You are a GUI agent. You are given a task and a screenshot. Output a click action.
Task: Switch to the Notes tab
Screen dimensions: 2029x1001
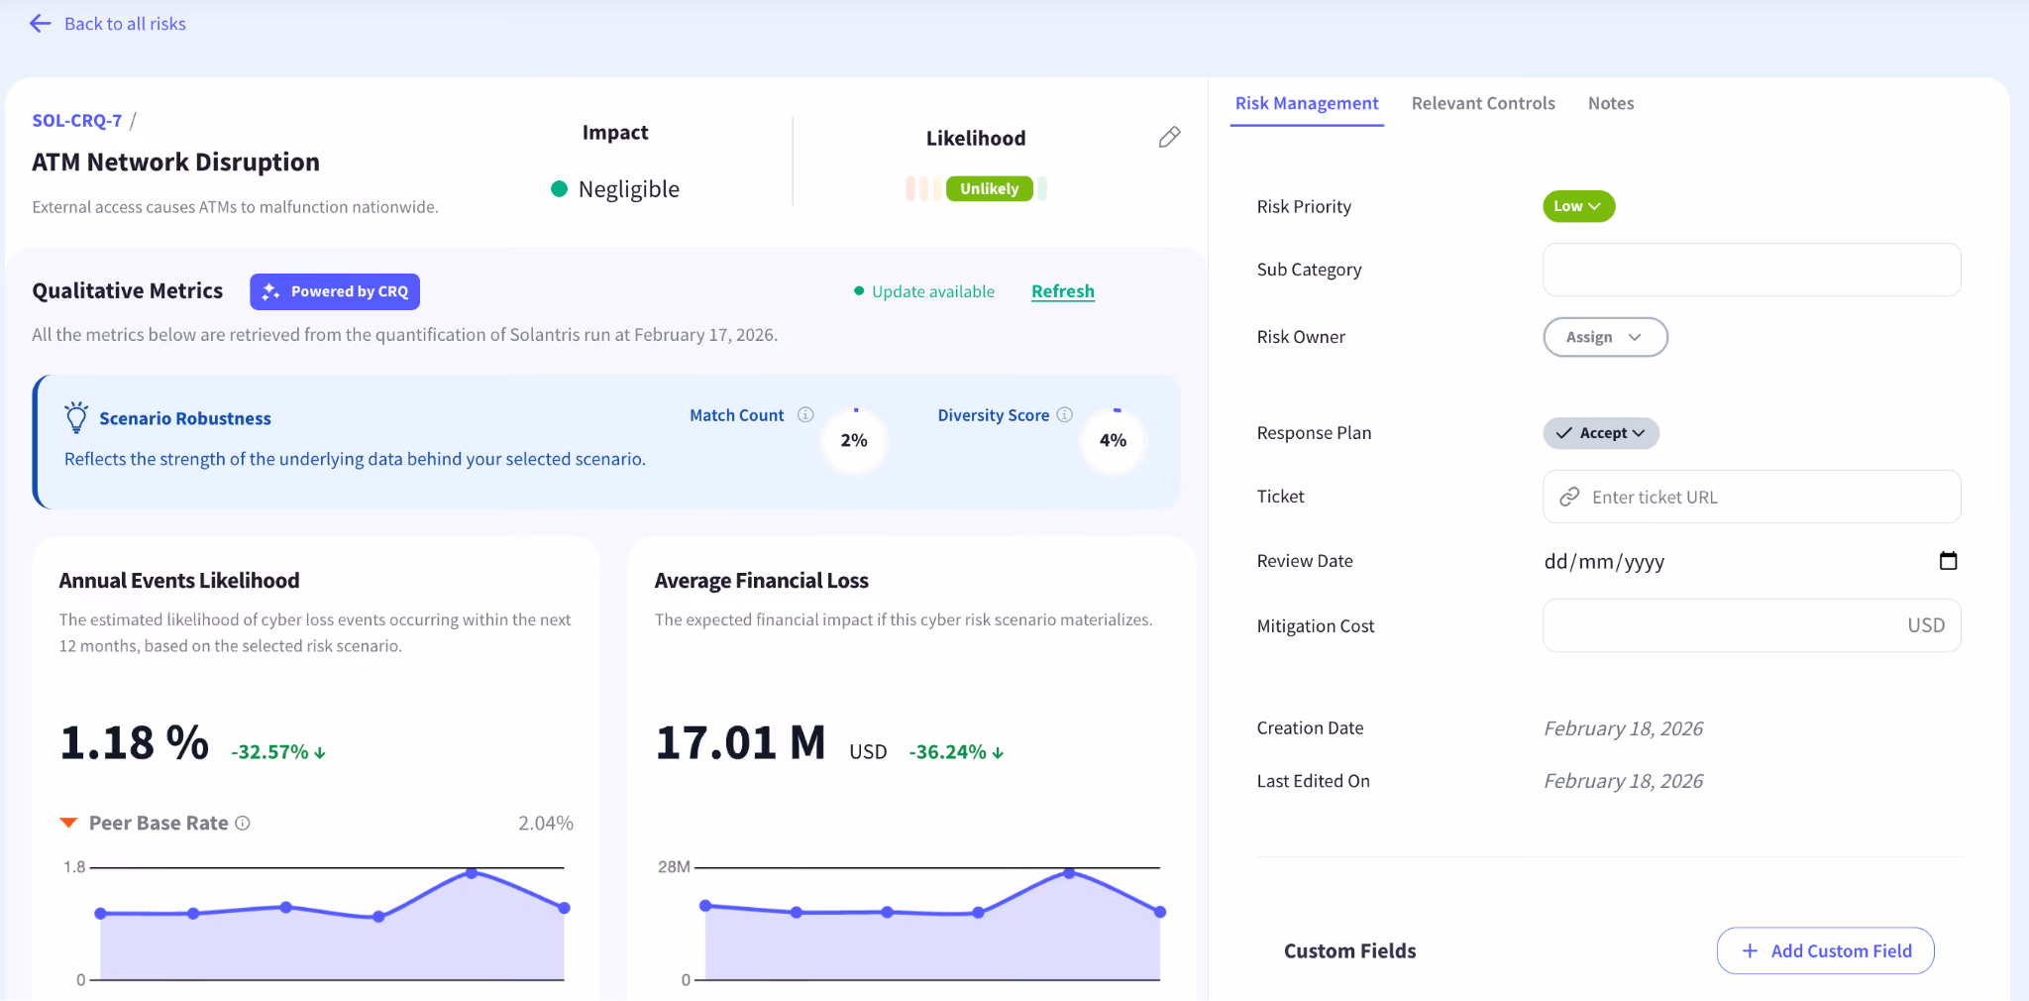1611,103
